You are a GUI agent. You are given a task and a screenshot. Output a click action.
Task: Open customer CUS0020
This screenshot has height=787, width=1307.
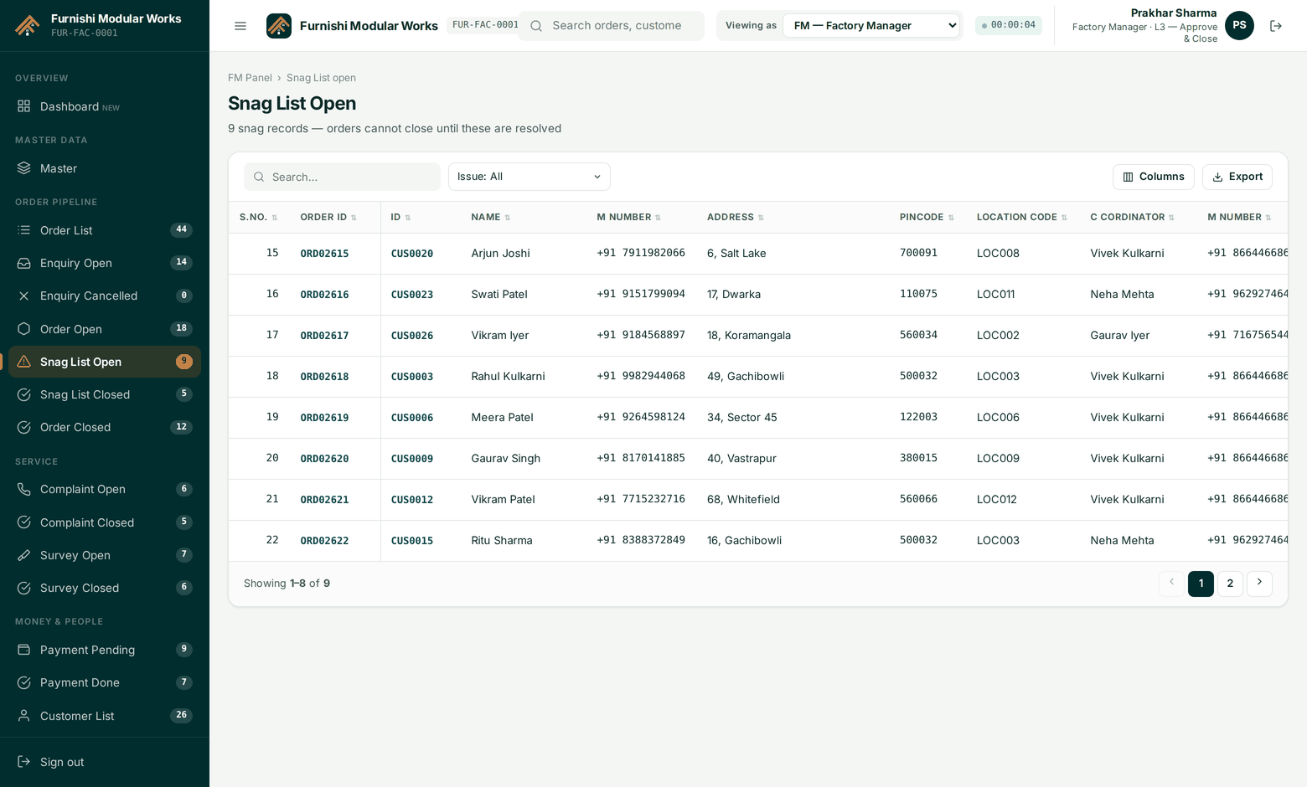412,254
